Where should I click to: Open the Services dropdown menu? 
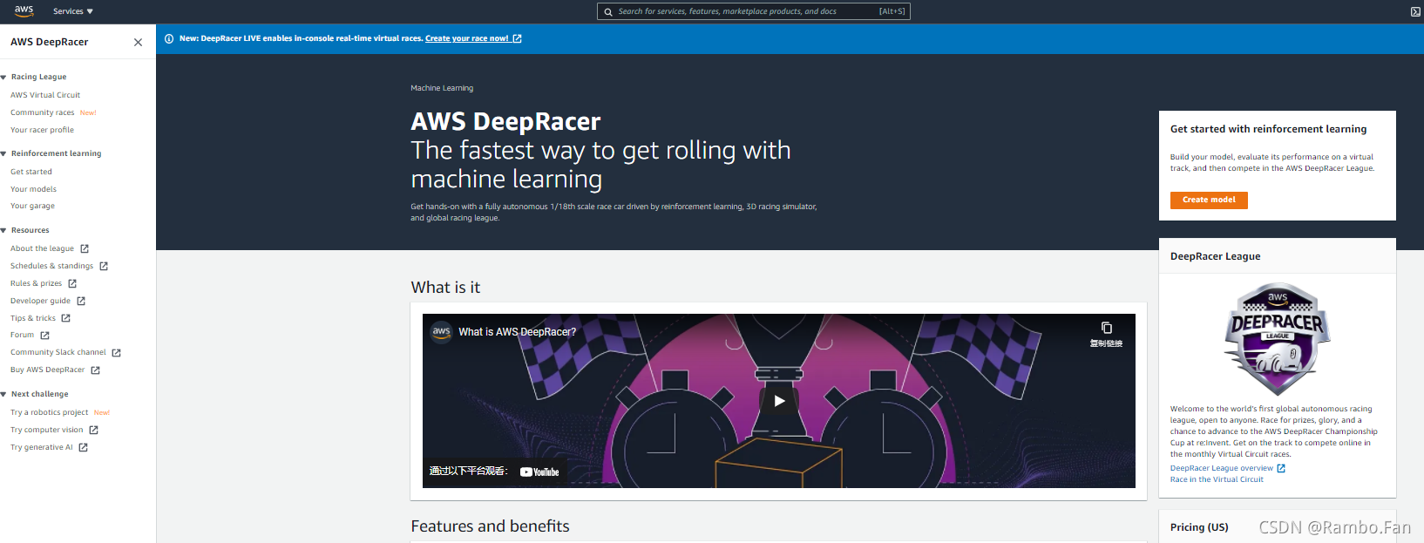(x=72, y=11)
